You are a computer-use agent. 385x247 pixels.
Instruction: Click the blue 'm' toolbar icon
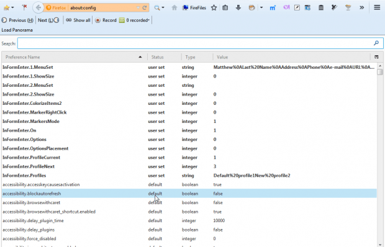(273, 8)
